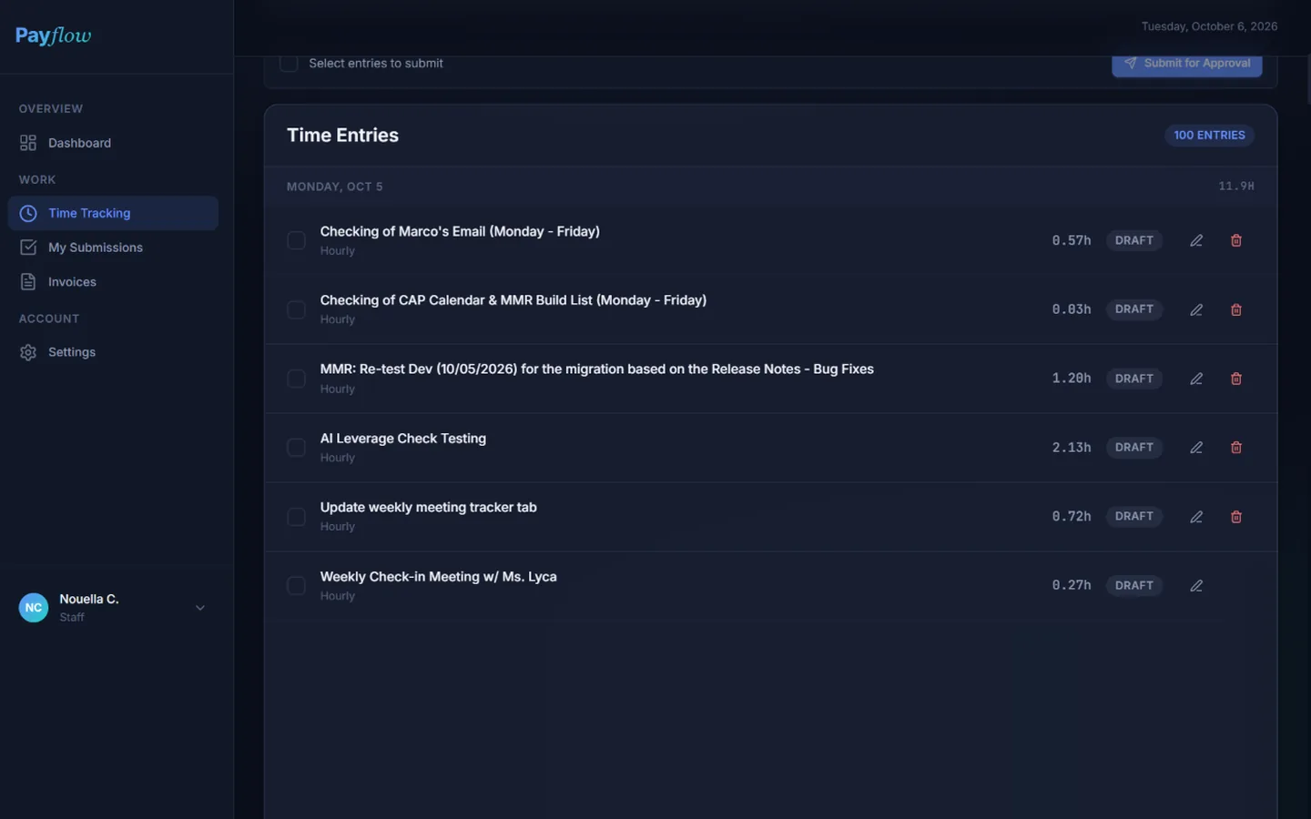Open My Submissions
Viewport: 1311px width, 819px height.
click(113, 248)
